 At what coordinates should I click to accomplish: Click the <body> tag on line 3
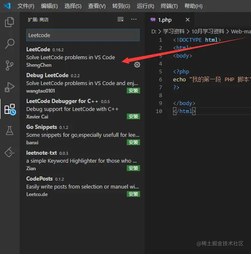pyautogui.click(x=183, y=56)
